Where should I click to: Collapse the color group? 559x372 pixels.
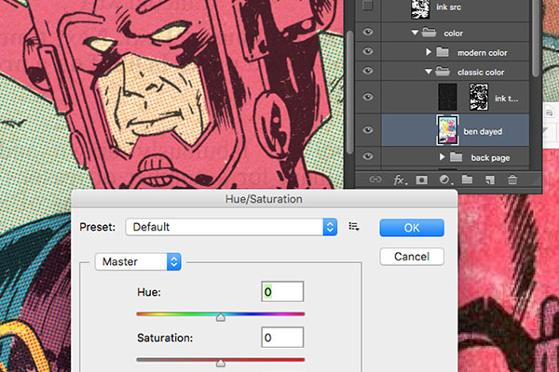pyautogui.click(x=415, y=33)
